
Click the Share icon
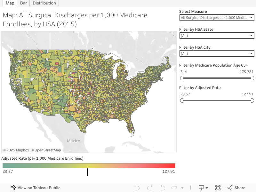[236, 188]
